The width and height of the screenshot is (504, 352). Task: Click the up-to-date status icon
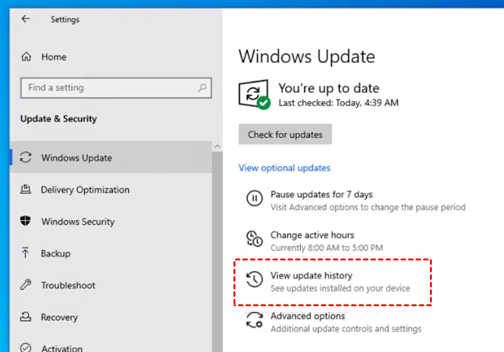tap(254, 94)
